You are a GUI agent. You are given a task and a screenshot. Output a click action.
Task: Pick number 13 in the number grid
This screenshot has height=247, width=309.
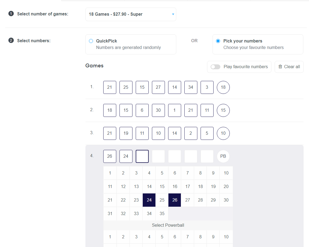[136, 186]
